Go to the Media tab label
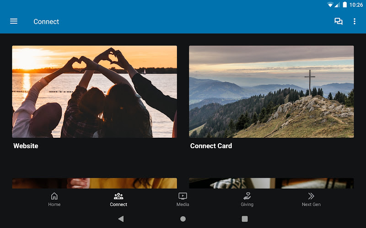The height and width of the screenshot is (228, 366). point(183,204)
